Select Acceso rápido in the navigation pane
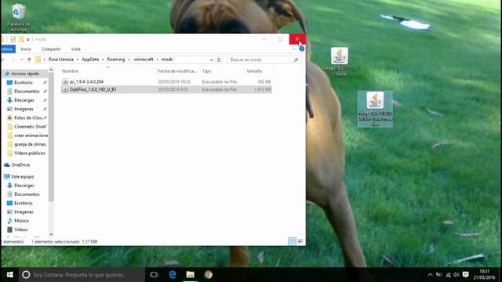 point(25,74)
